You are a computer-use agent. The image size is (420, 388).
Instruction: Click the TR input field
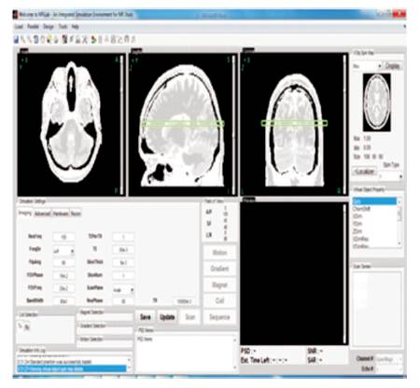tap(185, 300)
